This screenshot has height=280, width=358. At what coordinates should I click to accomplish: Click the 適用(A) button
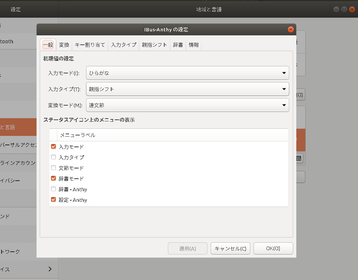coord(187,249)
